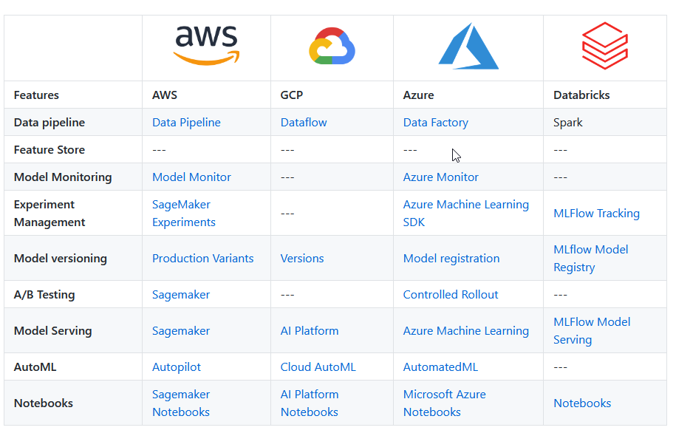Open the SageMaker Experiments link

pyautogui.click(x=183, y=214)
